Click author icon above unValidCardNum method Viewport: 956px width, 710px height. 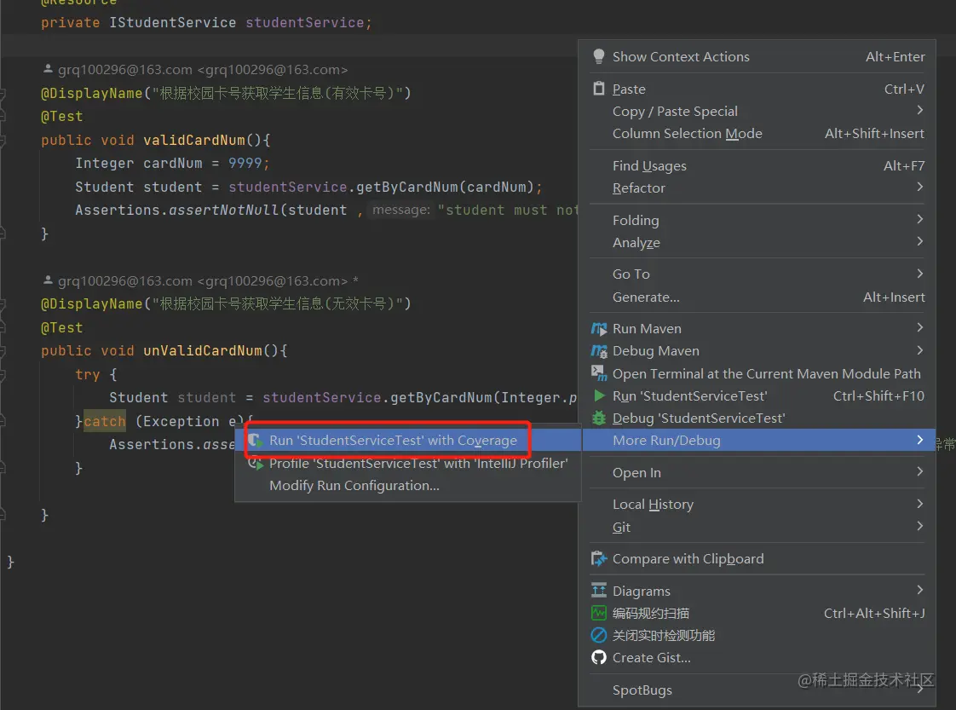(48, 280)
